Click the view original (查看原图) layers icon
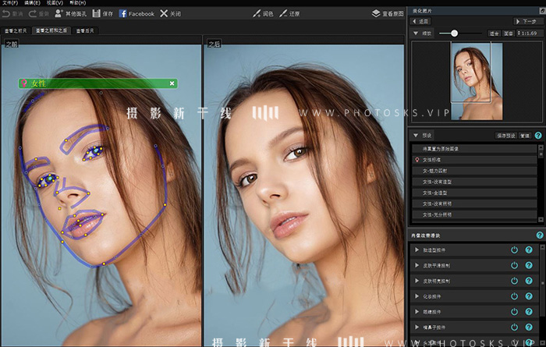Screen dimensions: 546x347 376,13
